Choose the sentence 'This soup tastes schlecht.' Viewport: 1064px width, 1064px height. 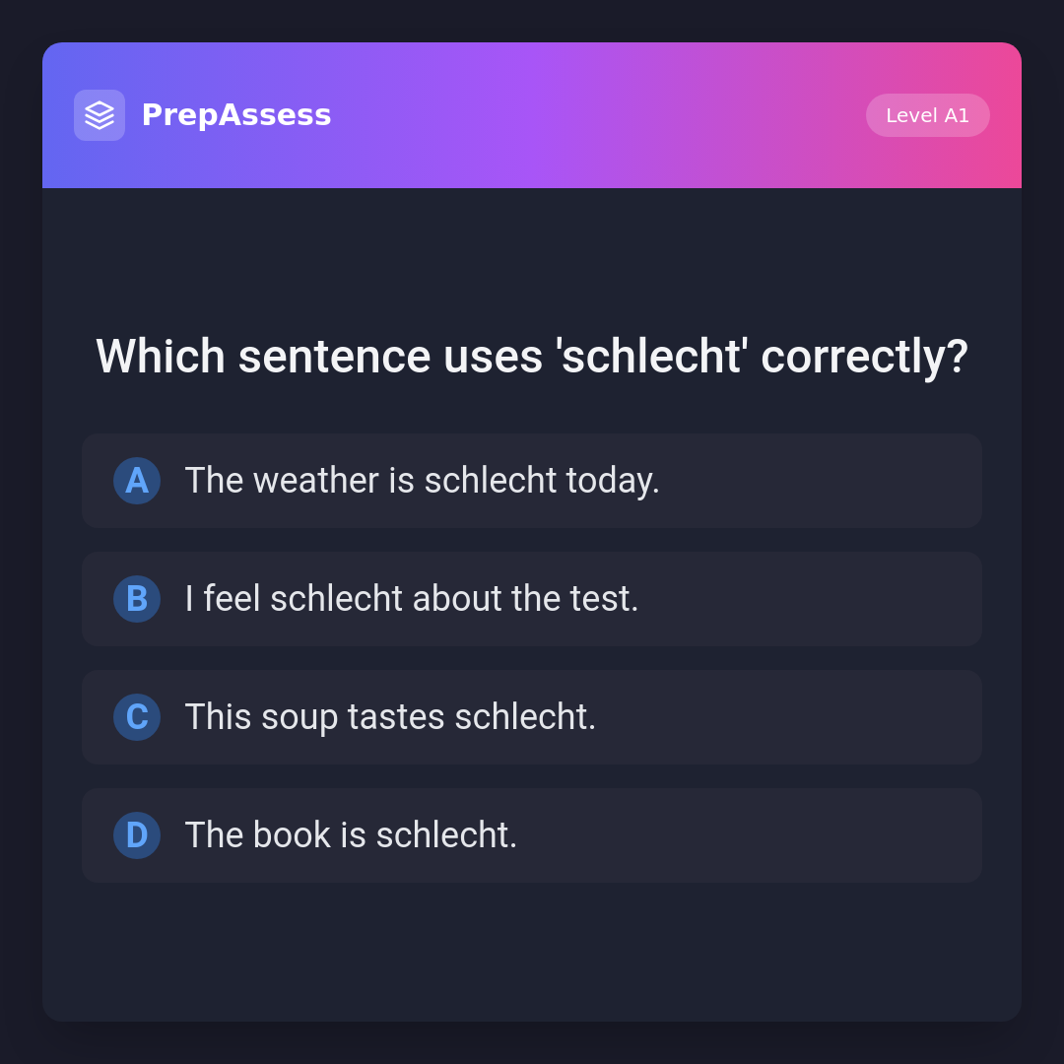pyautogui.click(x=390, y=717)
